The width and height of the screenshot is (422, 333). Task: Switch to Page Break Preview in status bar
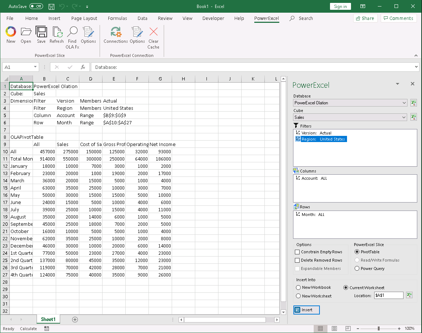tap(348, 328)
